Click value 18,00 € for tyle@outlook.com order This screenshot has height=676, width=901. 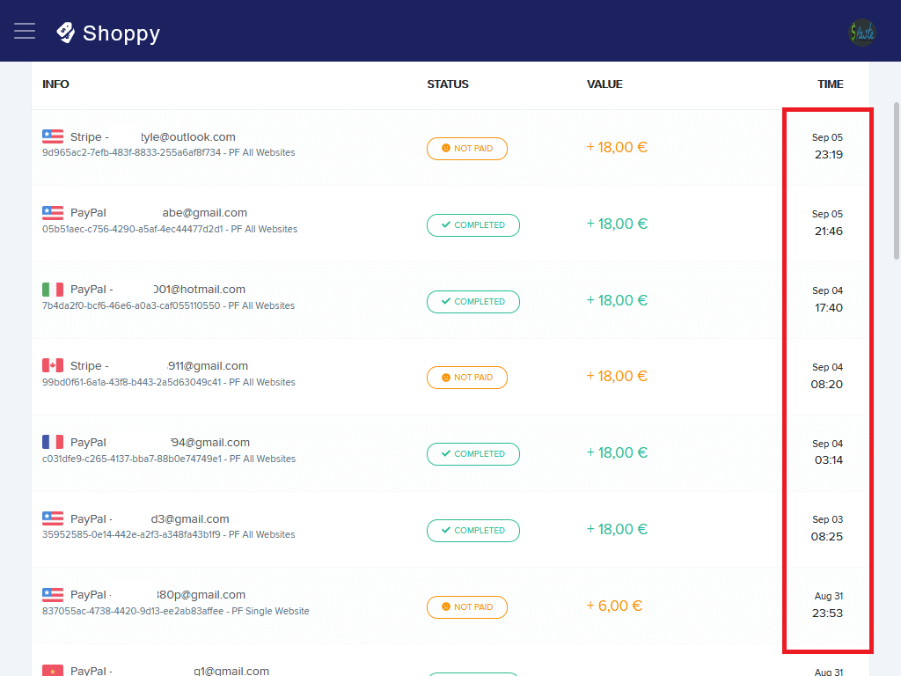click(x=617, y=147)
